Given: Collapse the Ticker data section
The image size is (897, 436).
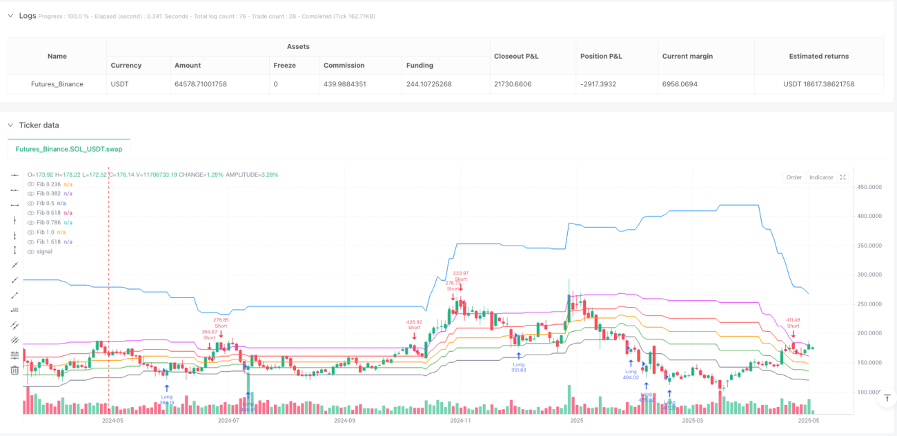Looking at the screenshot, I should click(10, 125).
